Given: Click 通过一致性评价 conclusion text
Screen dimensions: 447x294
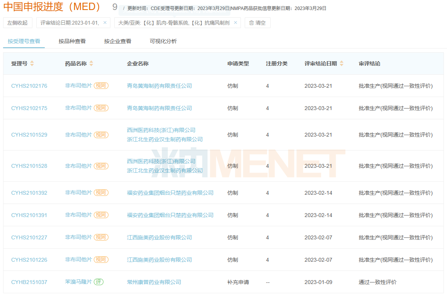Looking at the screenshot, I should pyautogui.click(x=378, y=282).
